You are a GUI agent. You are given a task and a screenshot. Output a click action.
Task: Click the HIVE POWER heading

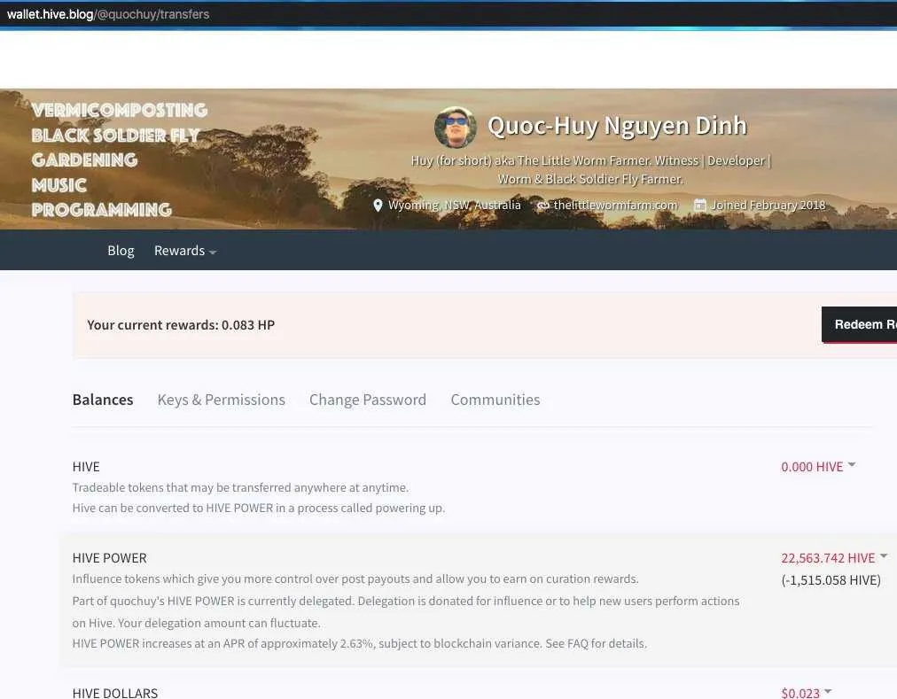tap(109, 558)
